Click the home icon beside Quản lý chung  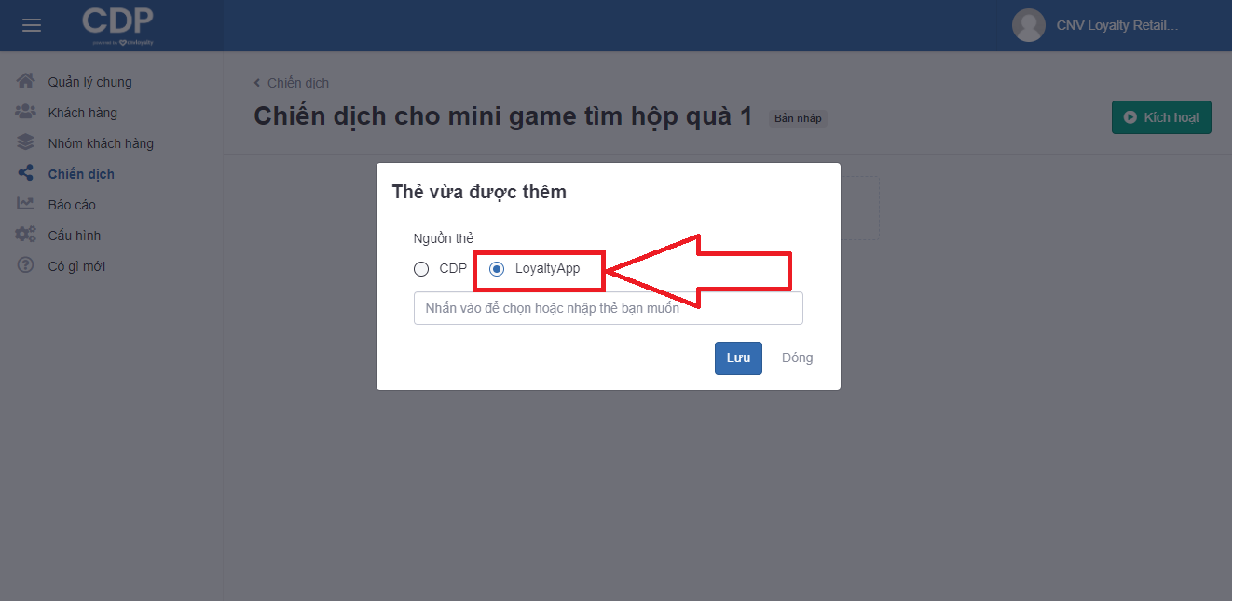click(26, 81)
